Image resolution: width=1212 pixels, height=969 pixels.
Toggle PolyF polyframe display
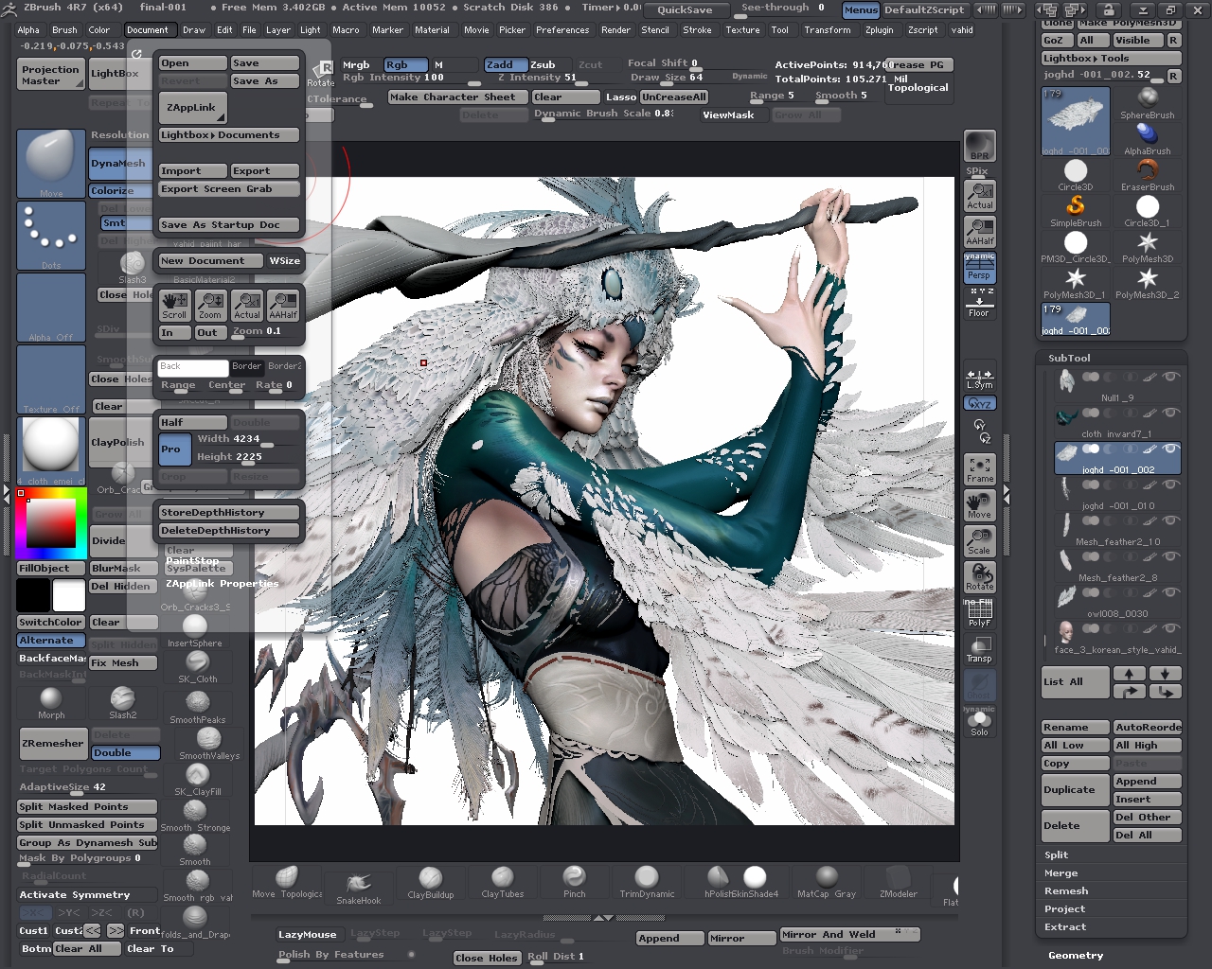pos(979,613)
